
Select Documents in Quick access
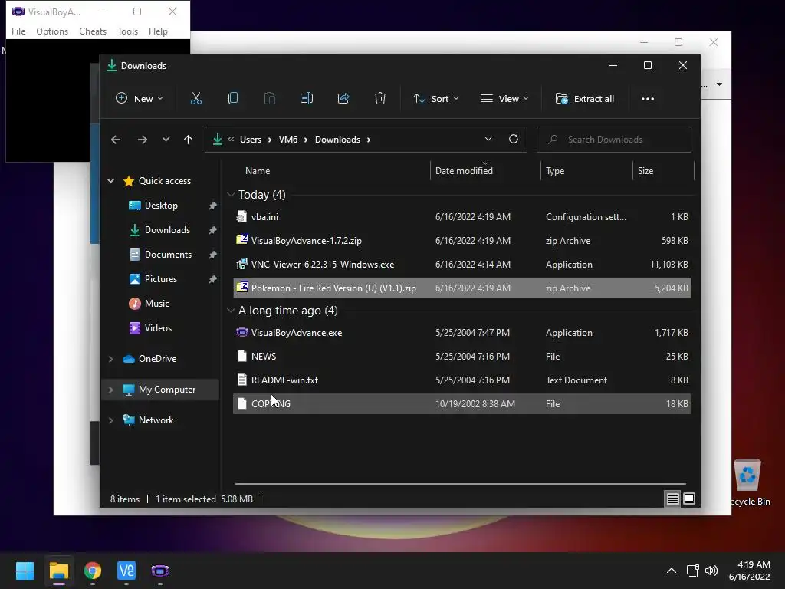(168, 255)
